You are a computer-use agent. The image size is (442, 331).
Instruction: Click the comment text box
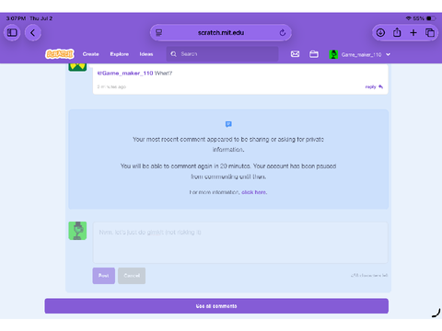pyautogui.click(x=240, y=243)
